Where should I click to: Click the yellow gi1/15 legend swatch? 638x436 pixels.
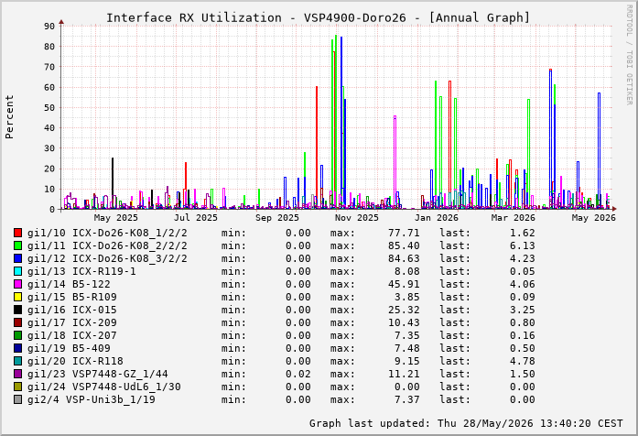[x=17, y=297]
